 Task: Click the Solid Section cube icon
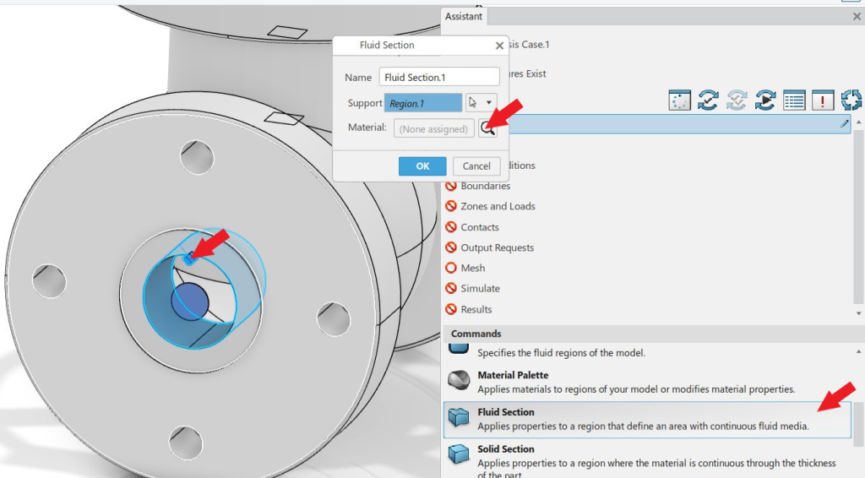click(458, 454)
